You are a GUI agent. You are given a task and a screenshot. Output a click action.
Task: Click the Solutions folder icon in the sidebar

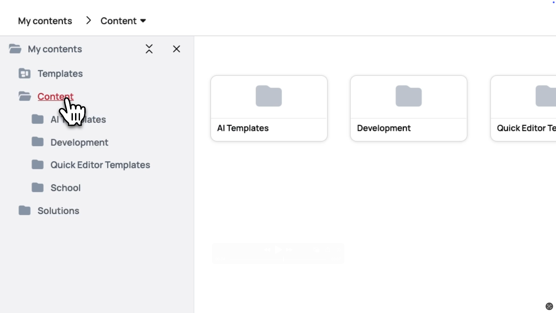[x=25, y=210]
